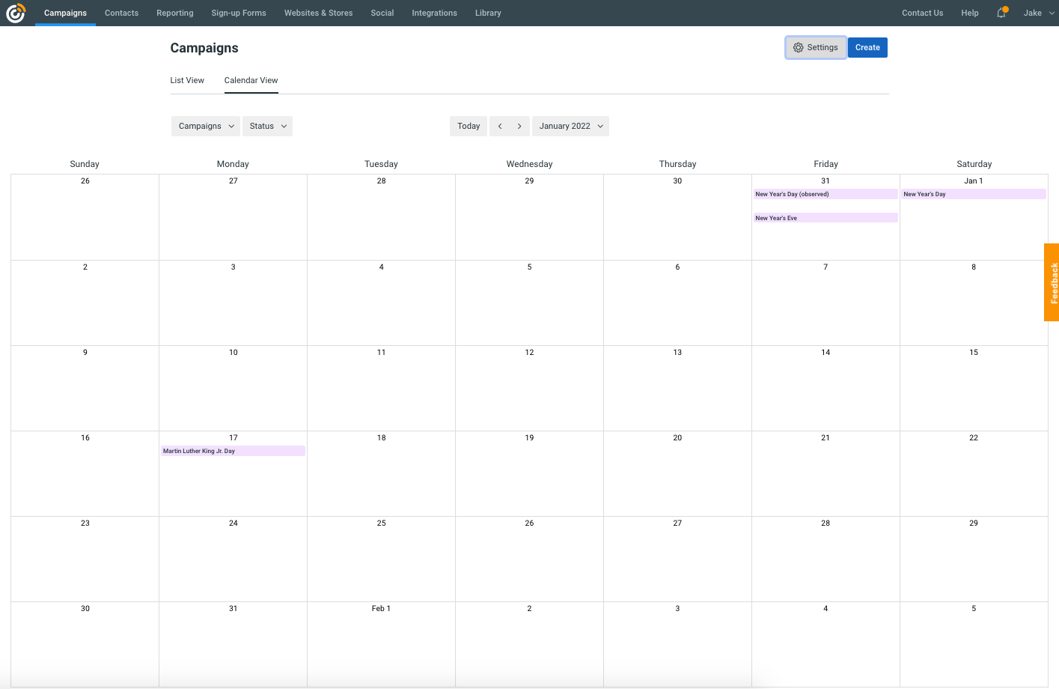Switch to the List View tab
The height and width of the screenshot is (689, 1059).
coord(187,80)
